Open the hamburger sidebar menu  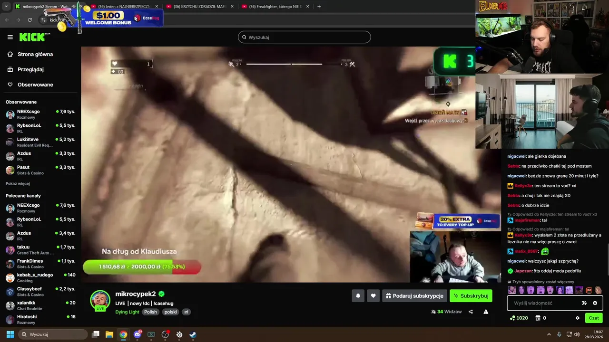tap(10, 37)
